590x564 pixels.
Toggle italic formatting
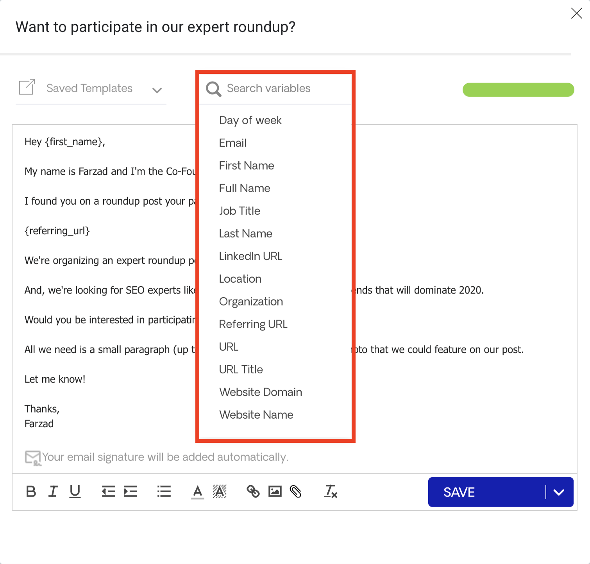click(x=53, y=491)
